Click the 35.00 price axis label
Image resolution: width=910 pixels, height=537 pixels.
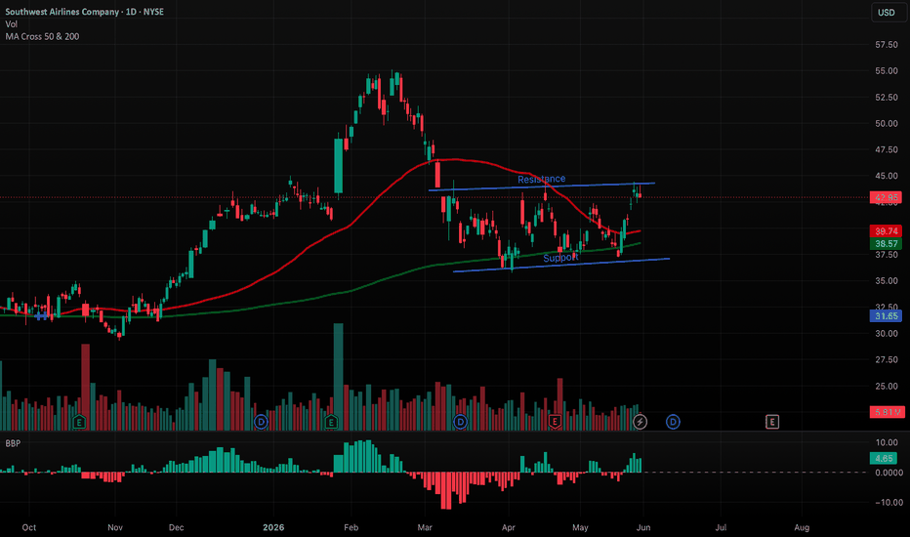point(887,281)
